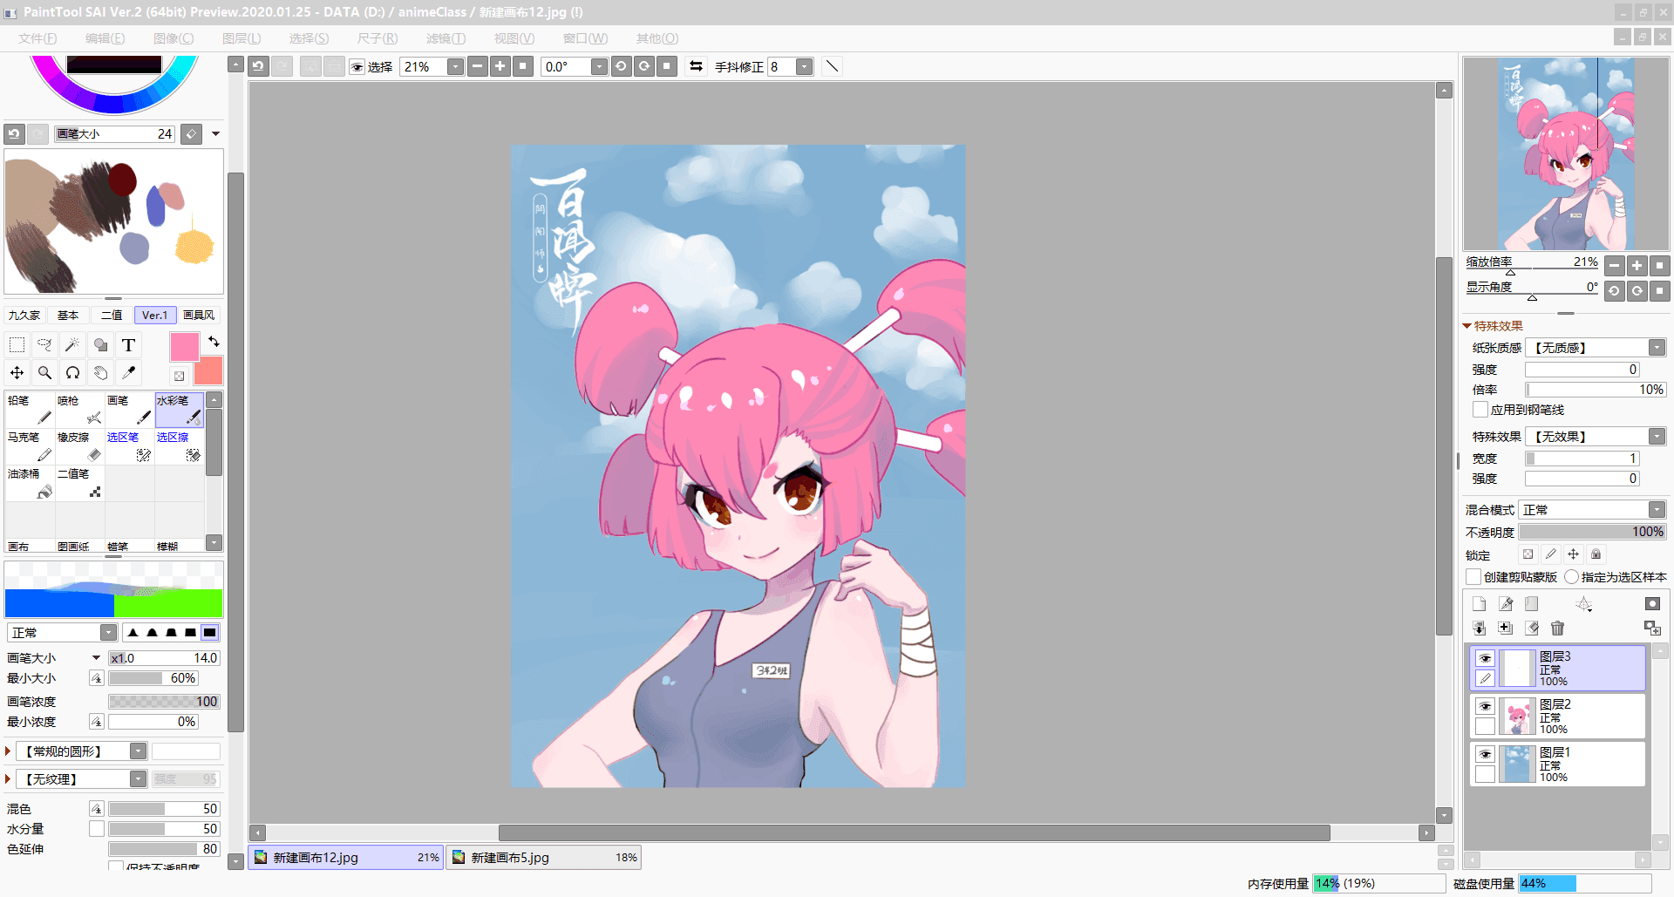Clear layer with eraser icon in layer panel
The width and height of the screenshot is (1674, 897).
pyautogui.click(x=1532, y=628)
